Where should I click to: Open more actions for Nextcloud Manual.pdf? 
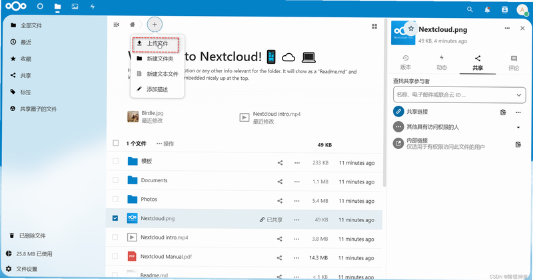[296, 258]
